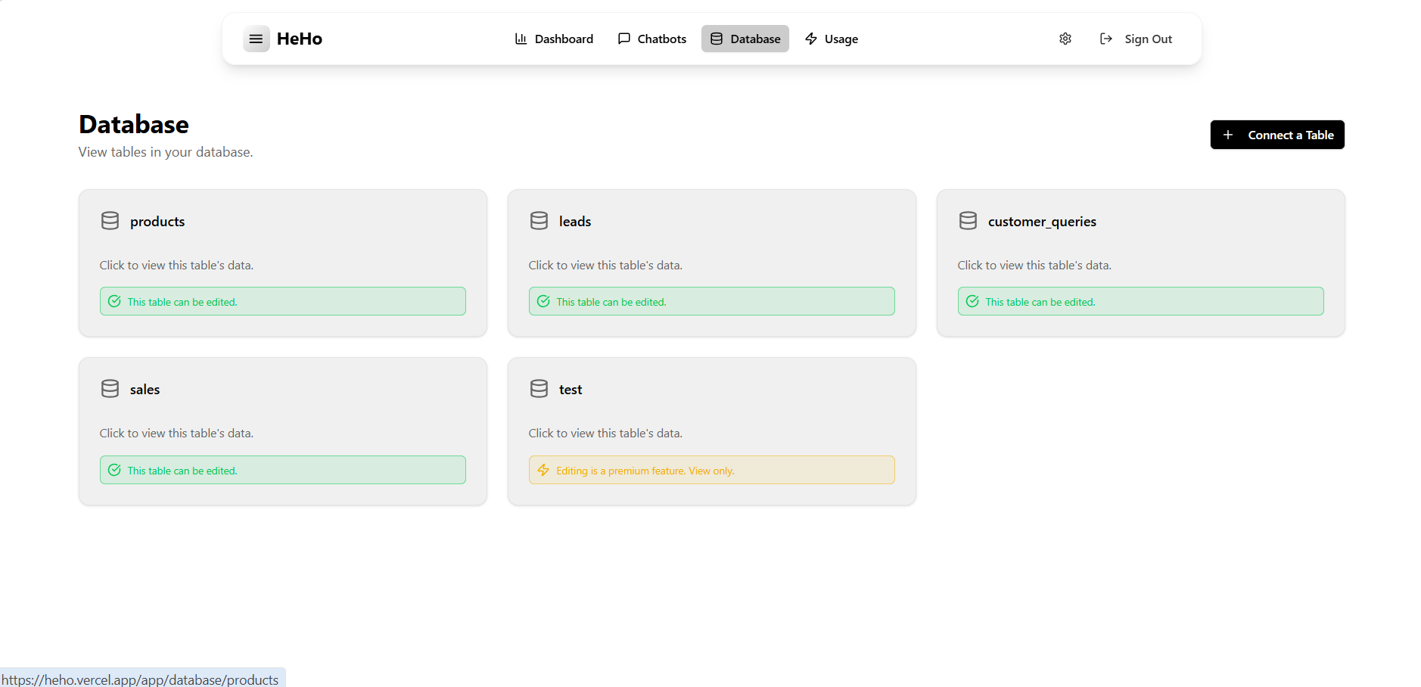
Task: Switch to the Chatbots tab
Action: tap(652, 39)
